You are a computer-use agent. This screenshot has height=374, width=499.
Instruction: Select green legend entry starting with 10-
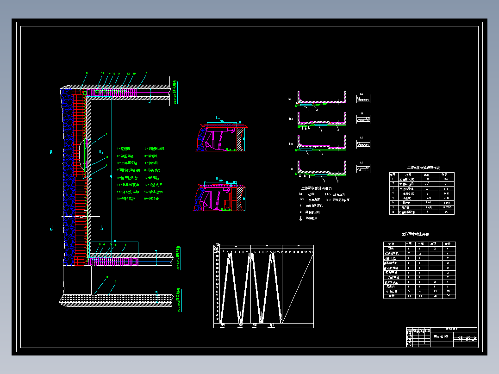[152, 178]
